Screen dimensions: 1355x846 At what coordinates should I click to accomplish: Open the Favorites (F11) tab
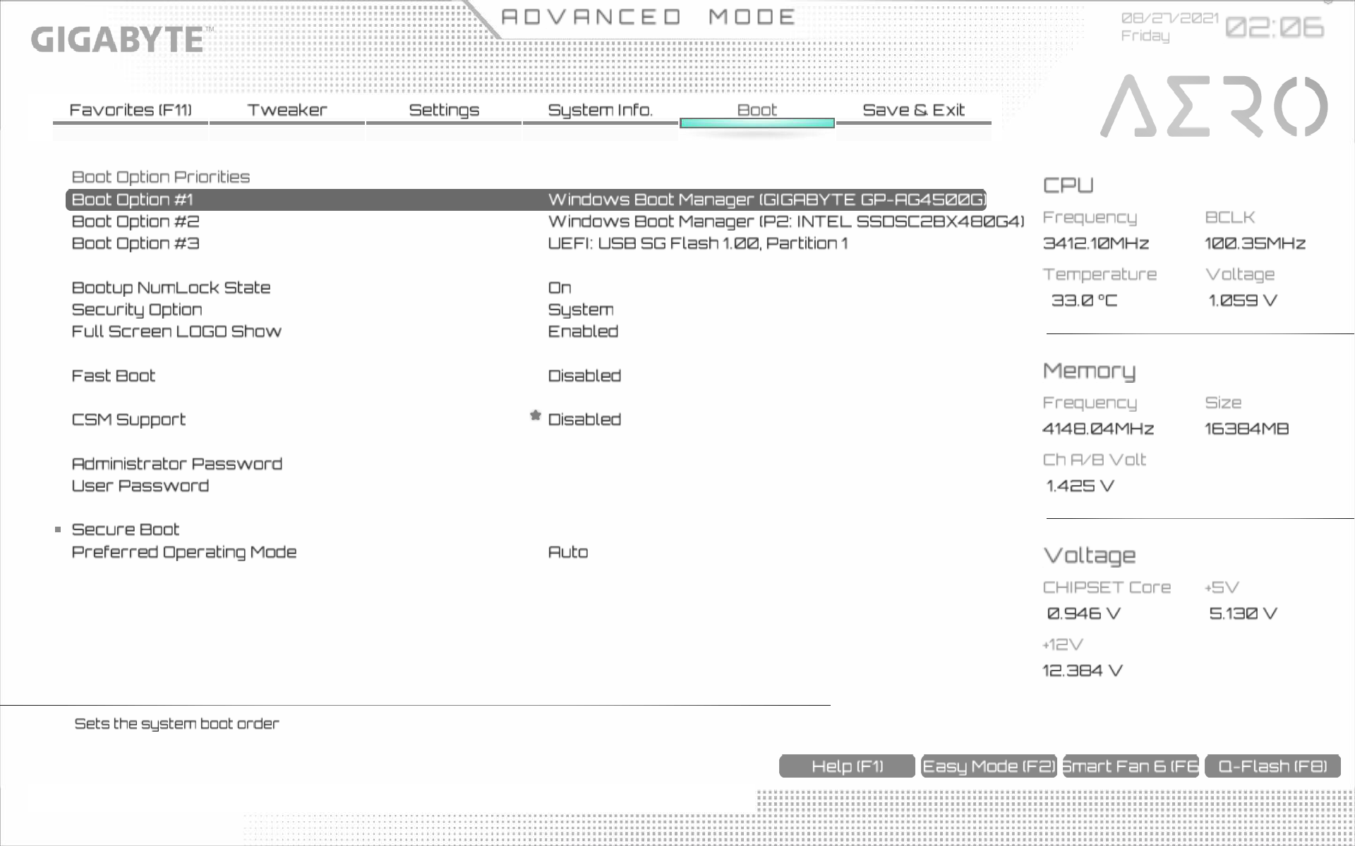pos(131,111)
